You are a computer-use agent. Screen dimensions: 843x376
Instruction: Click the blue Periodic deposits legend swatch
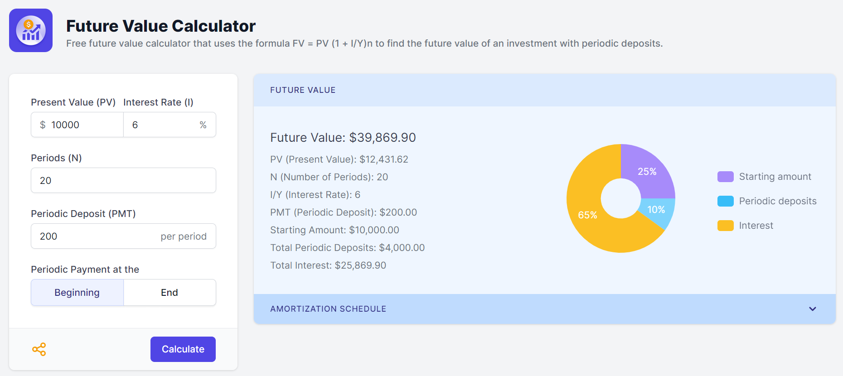(725, 201)
